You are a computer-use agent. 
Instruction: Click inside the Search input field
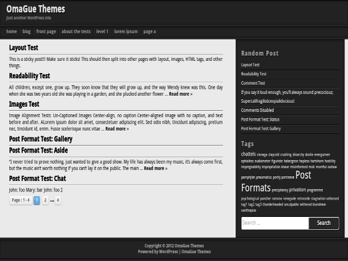275,223
